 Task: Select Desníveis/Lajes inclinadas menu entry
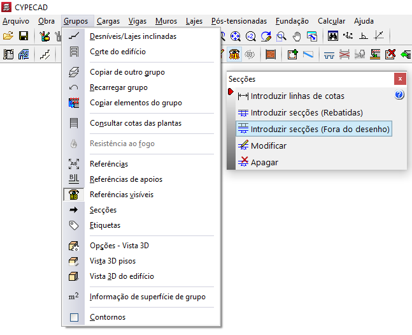tap(133, 36)
